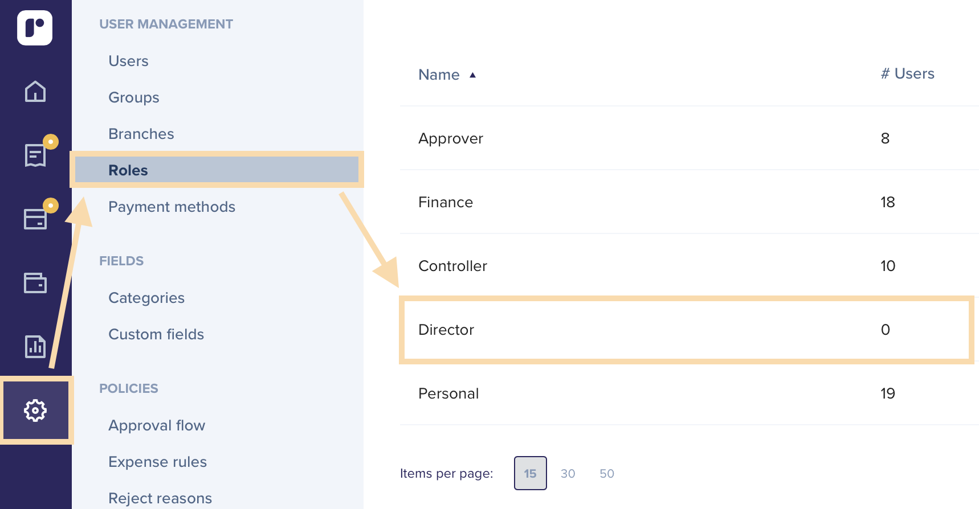Open the cards icon with notification dot

35,219
